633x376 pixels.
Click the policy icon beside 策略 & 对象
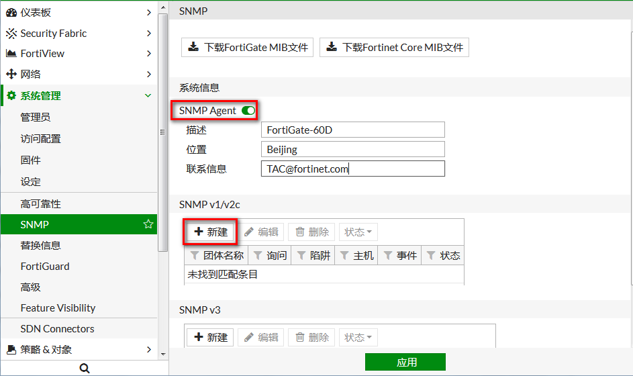tap(11, 349)
